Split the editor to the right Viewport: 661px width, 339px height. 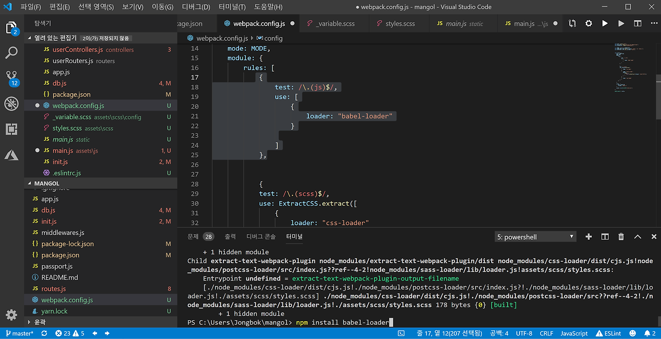(x=638, y=23)
